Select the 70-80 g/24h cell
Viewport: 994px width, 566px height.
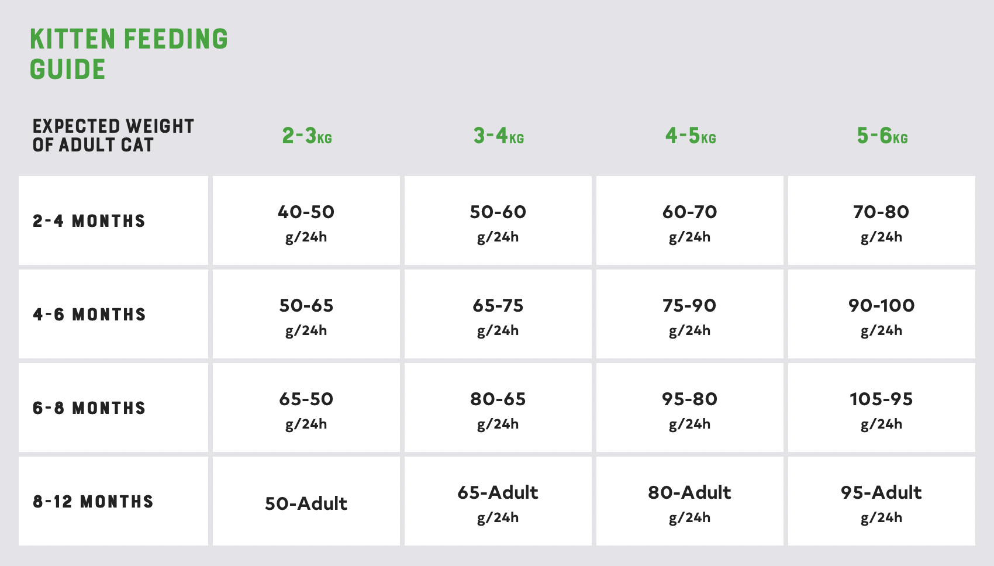coord(882,220)
